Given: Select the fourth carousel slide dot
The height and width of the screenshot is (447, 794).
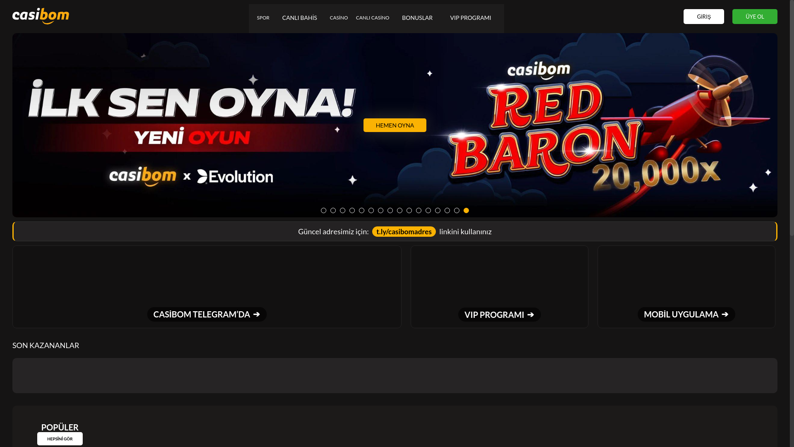Looking at the screenshot, I should coord(352,210).
